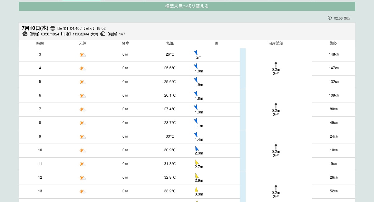Click the wave direction arrow for hours 3-5

coord(276,64)
